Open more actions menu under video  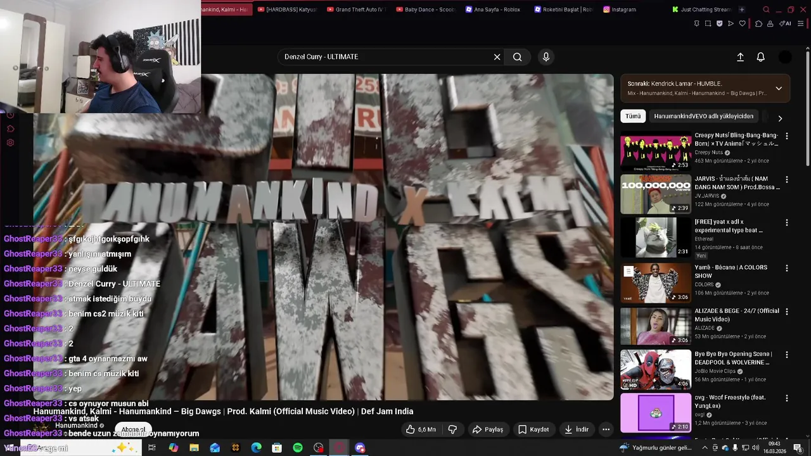point(606,429)
